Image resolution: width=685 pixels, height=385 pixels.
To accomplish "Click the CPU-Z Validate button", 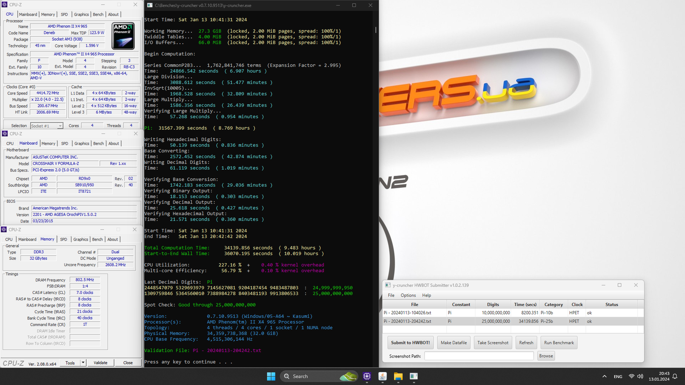I will pos(101,363).
